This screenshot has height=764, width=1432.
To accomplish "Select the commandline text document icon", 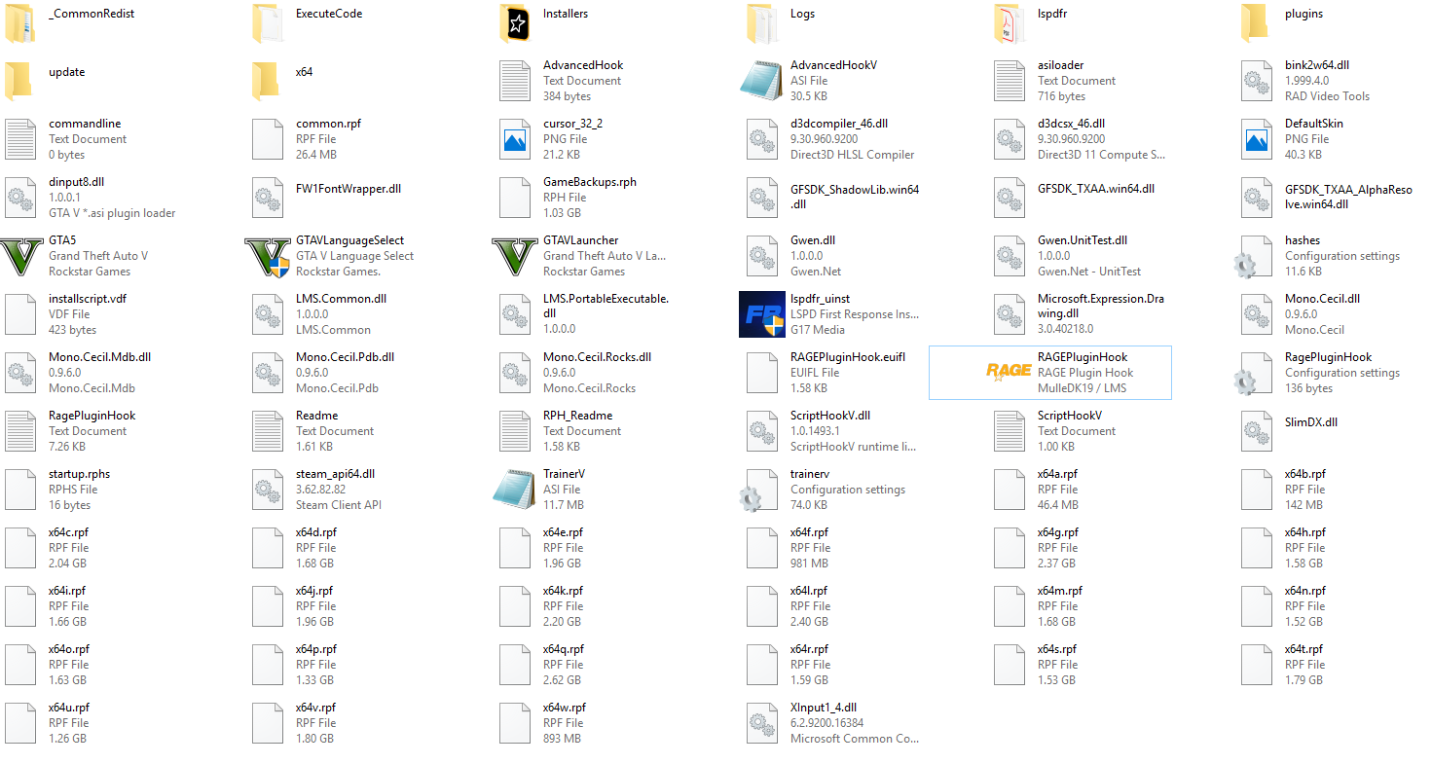I will coord(19,139).
